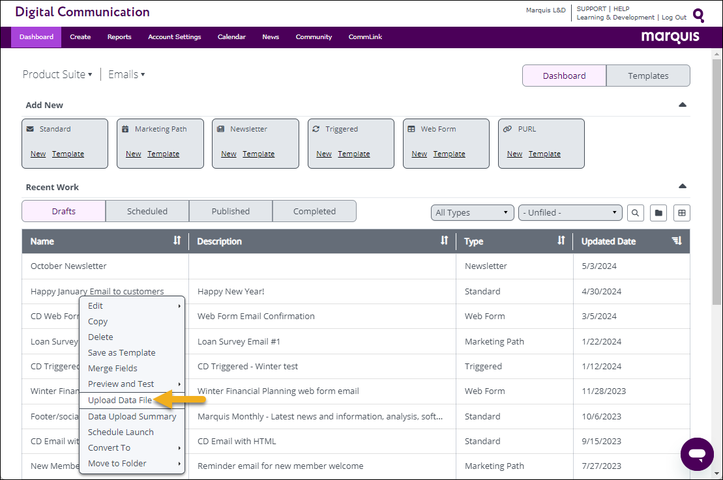Image resolution: width=723 pixels, height=480 pixels.
Task: Click the table icon on Web Form card
Action: pyautogui.click(x=411, y=129)
